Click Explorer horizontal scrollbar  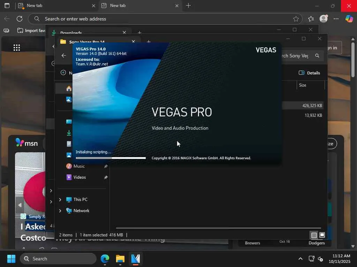point(219,228)
